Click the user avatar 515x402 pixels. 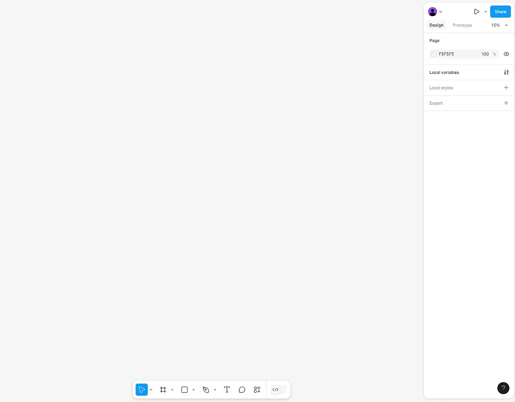coord(433,12)
